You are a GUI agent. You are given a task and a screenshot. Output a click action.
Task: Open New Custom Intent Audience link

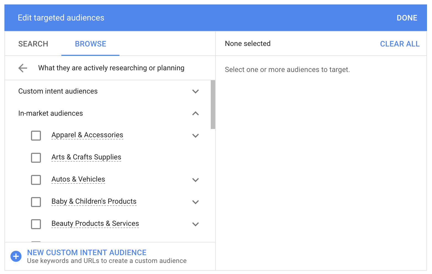click(87, 252)
